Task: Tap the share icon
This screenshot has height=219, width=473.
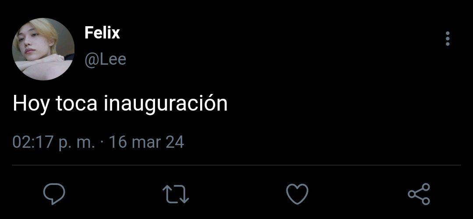Action: [419, 194]
